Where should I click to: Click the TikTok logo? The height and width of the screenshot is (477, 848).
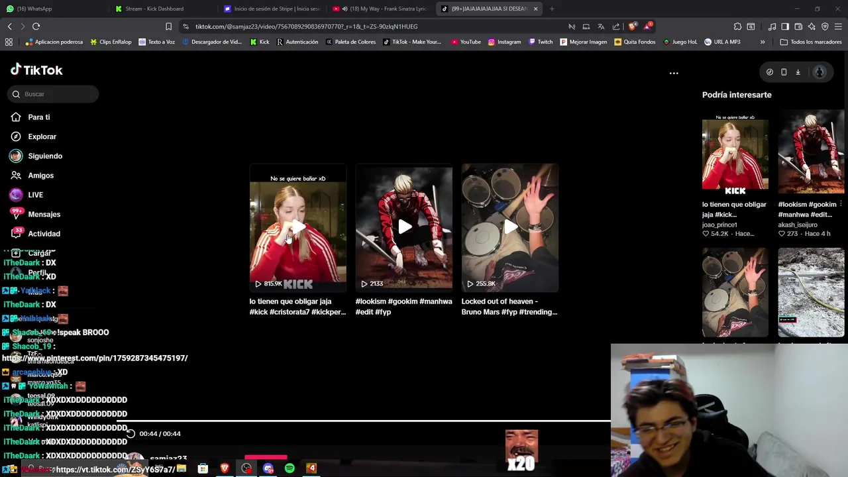[36, 70]
